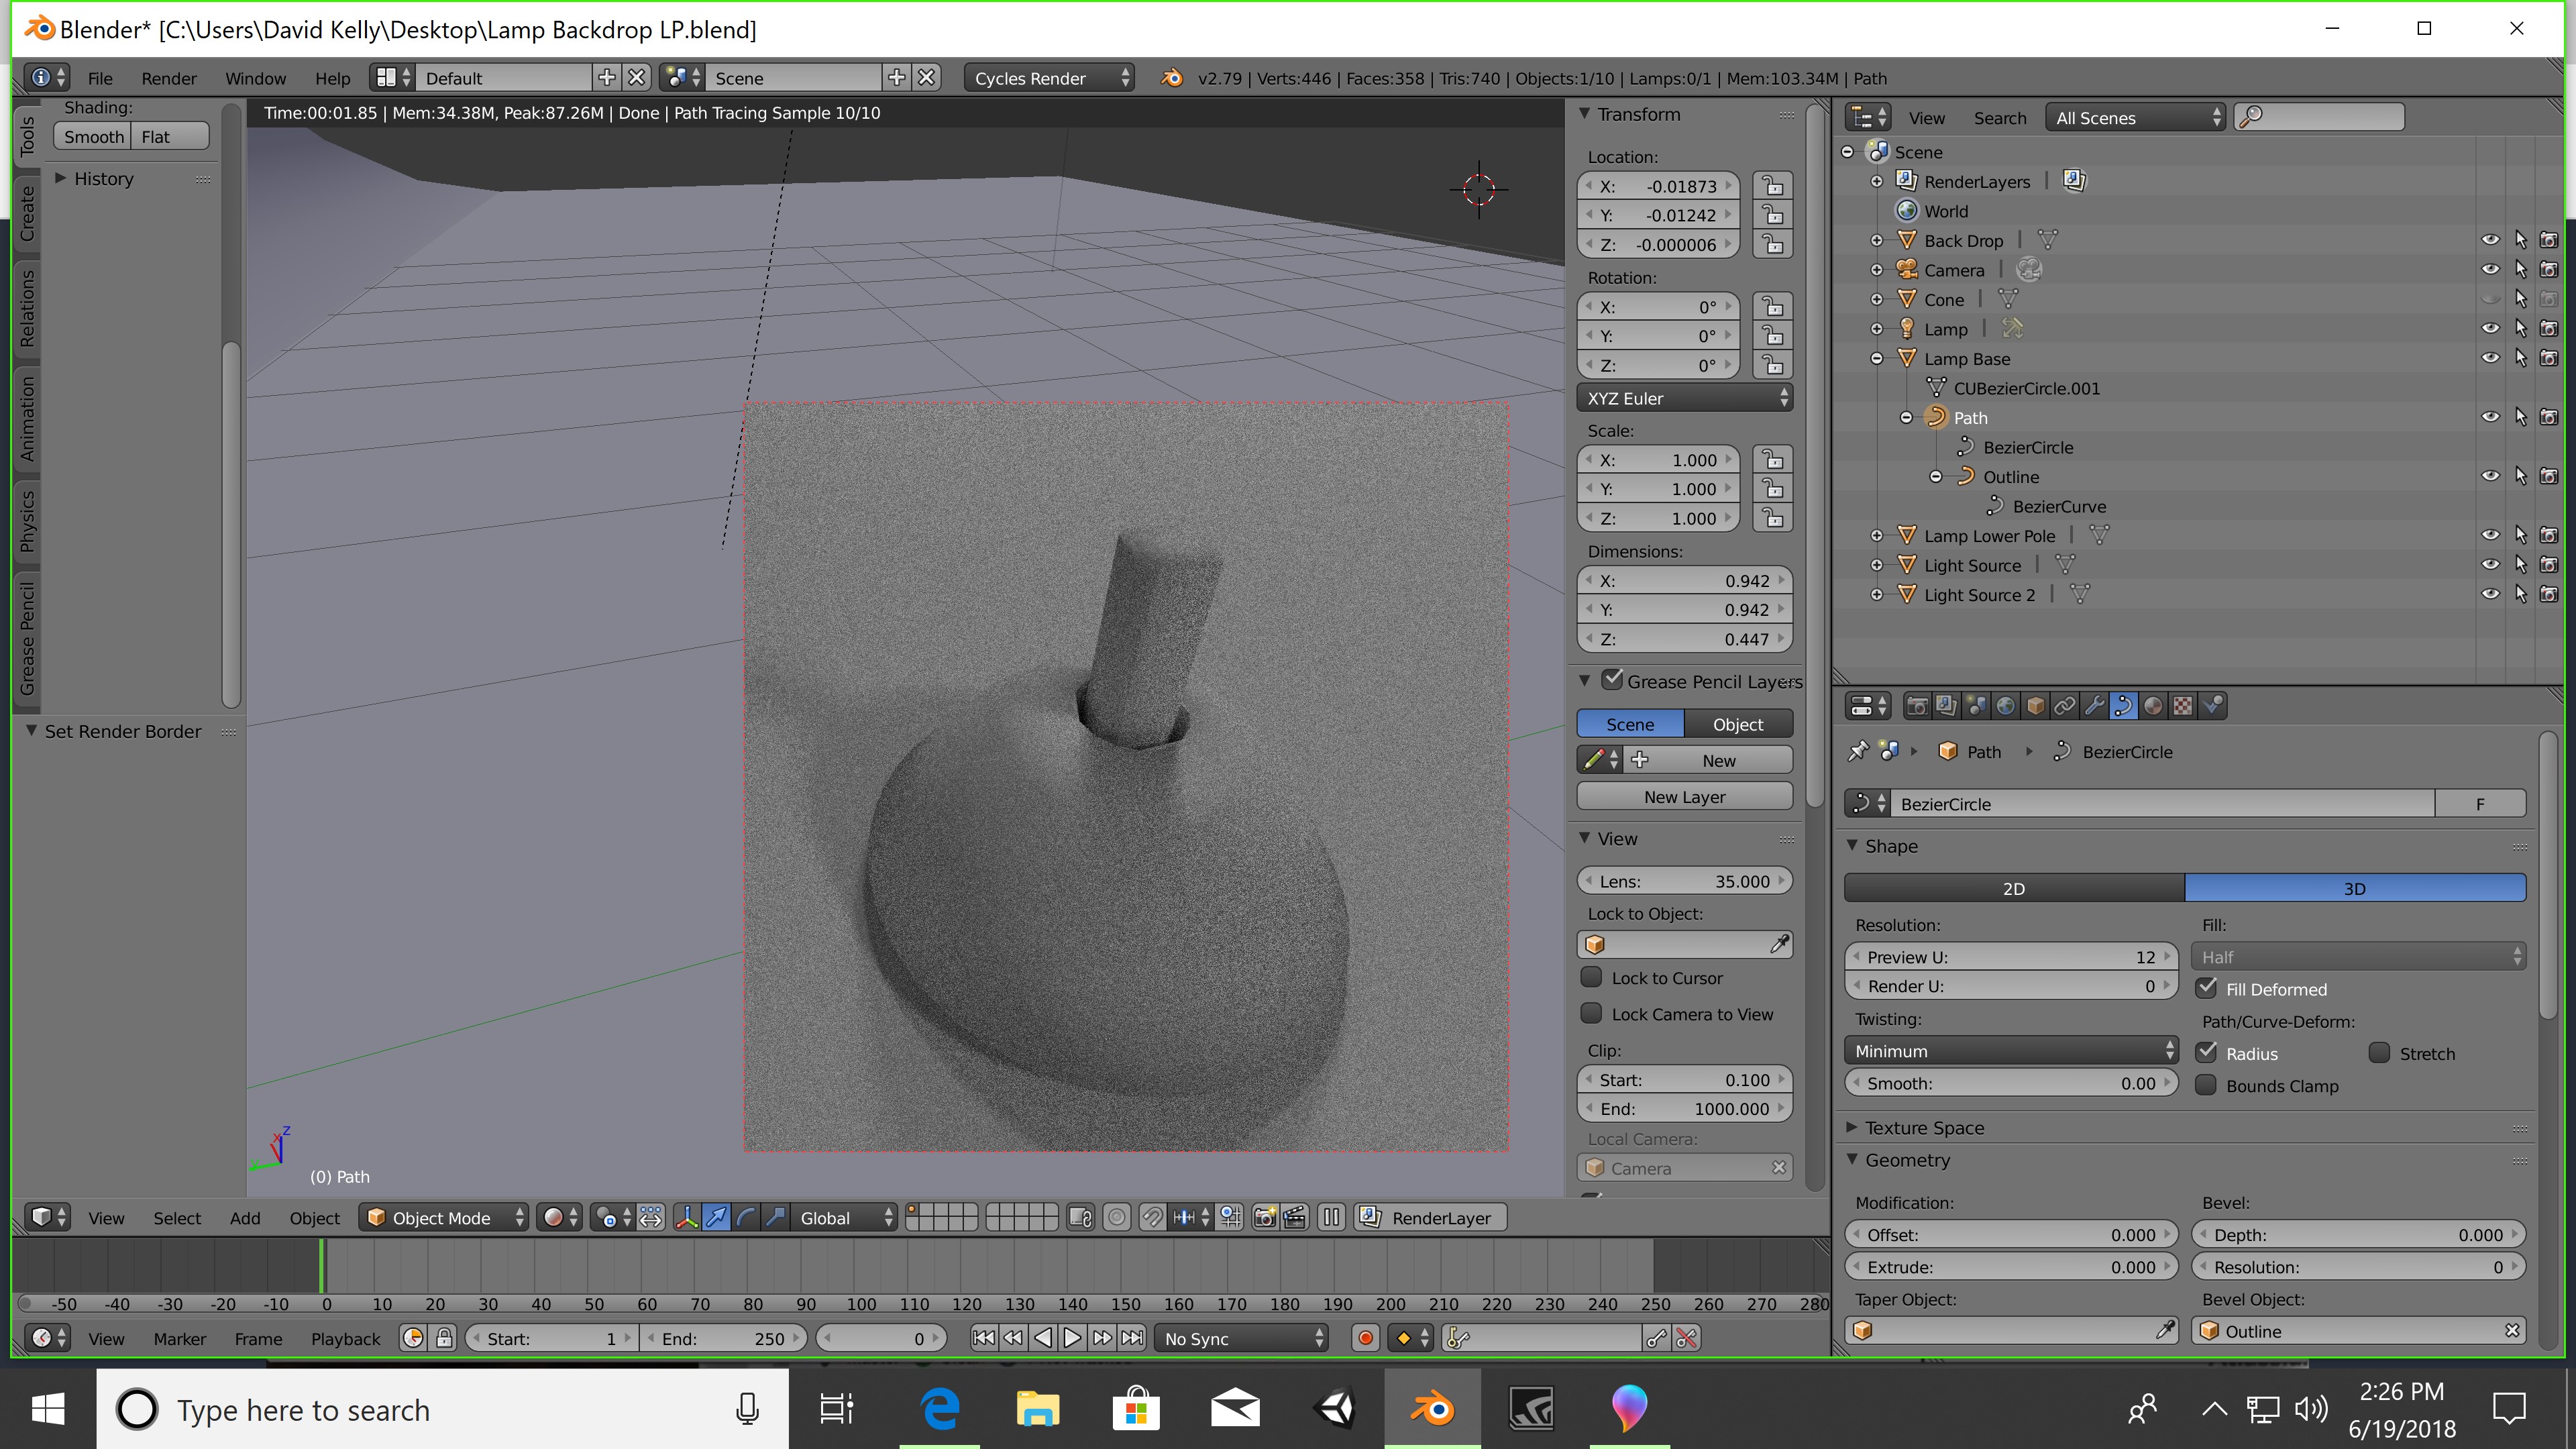The height and width of the screenshot is (1449, 2576).
Task: Click the Smooth 0.00 slider
Action: point(2011,1083)
